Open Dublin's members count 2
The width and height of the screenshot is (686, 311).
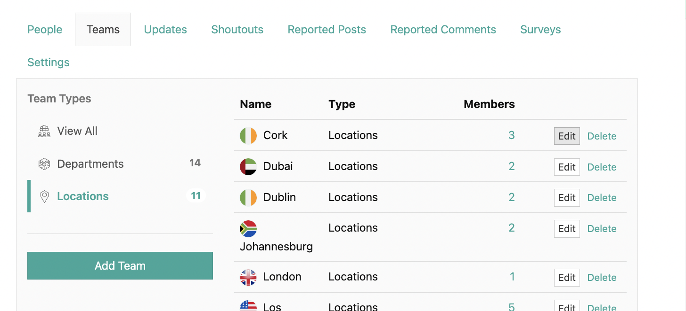511,197
